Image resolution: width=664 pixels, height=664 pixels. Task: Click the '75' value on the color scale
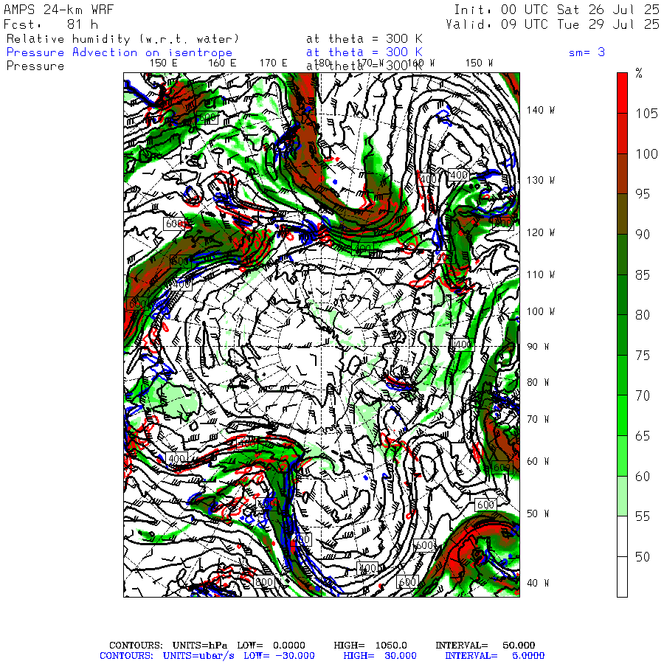643,356
